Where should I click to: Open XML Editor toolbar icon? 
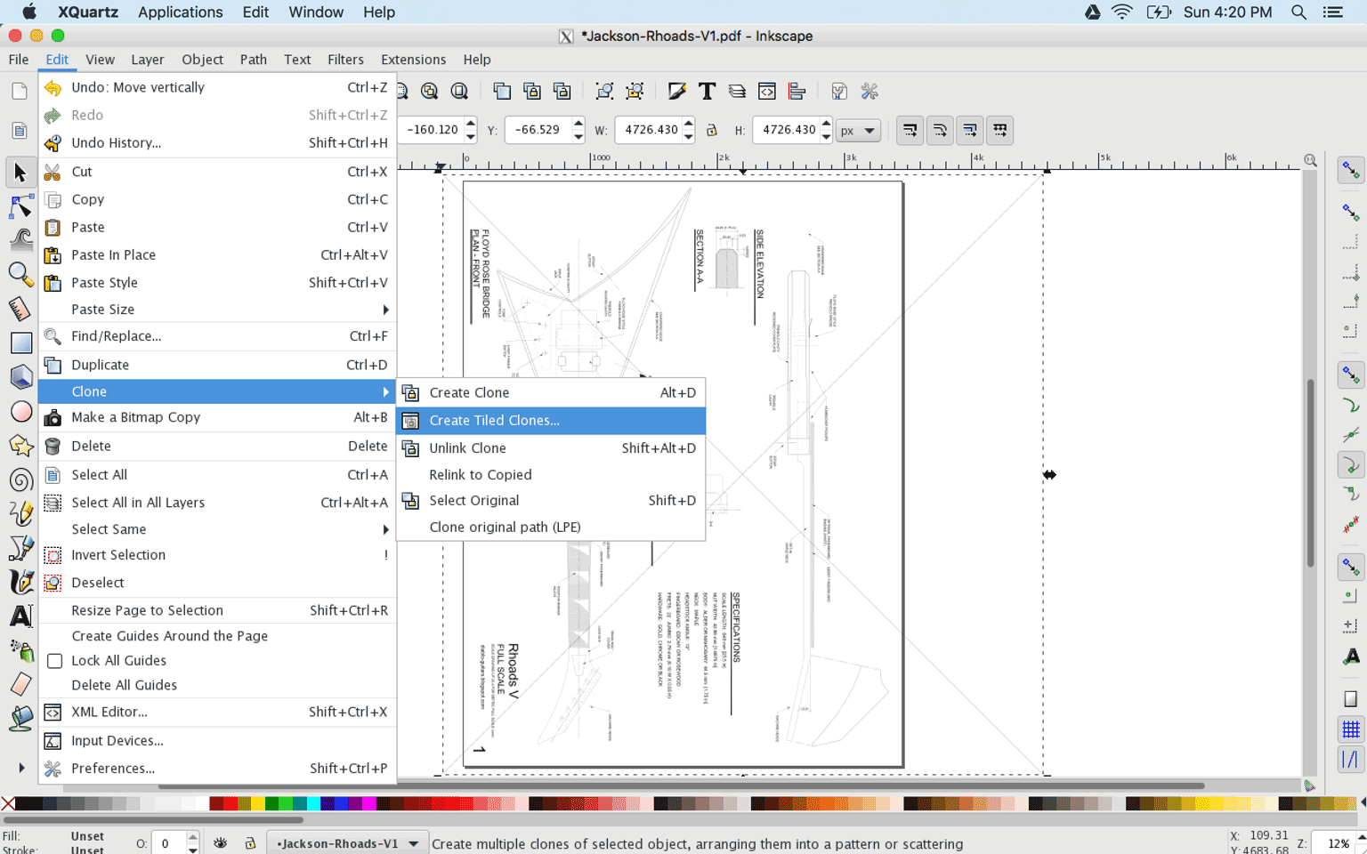point(767,91)
